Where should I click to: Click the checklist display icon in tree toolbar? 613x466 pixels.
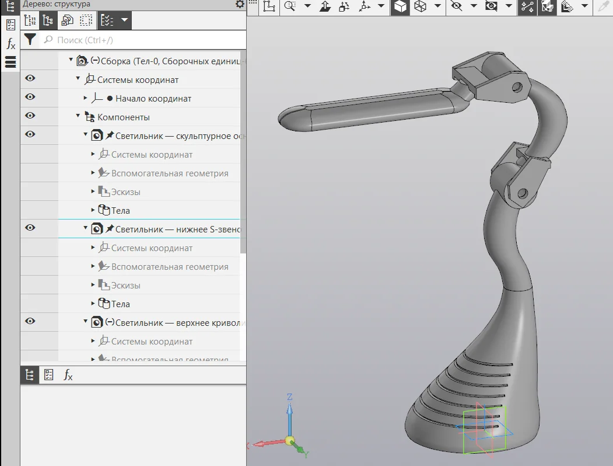click(x=107, y=20)
